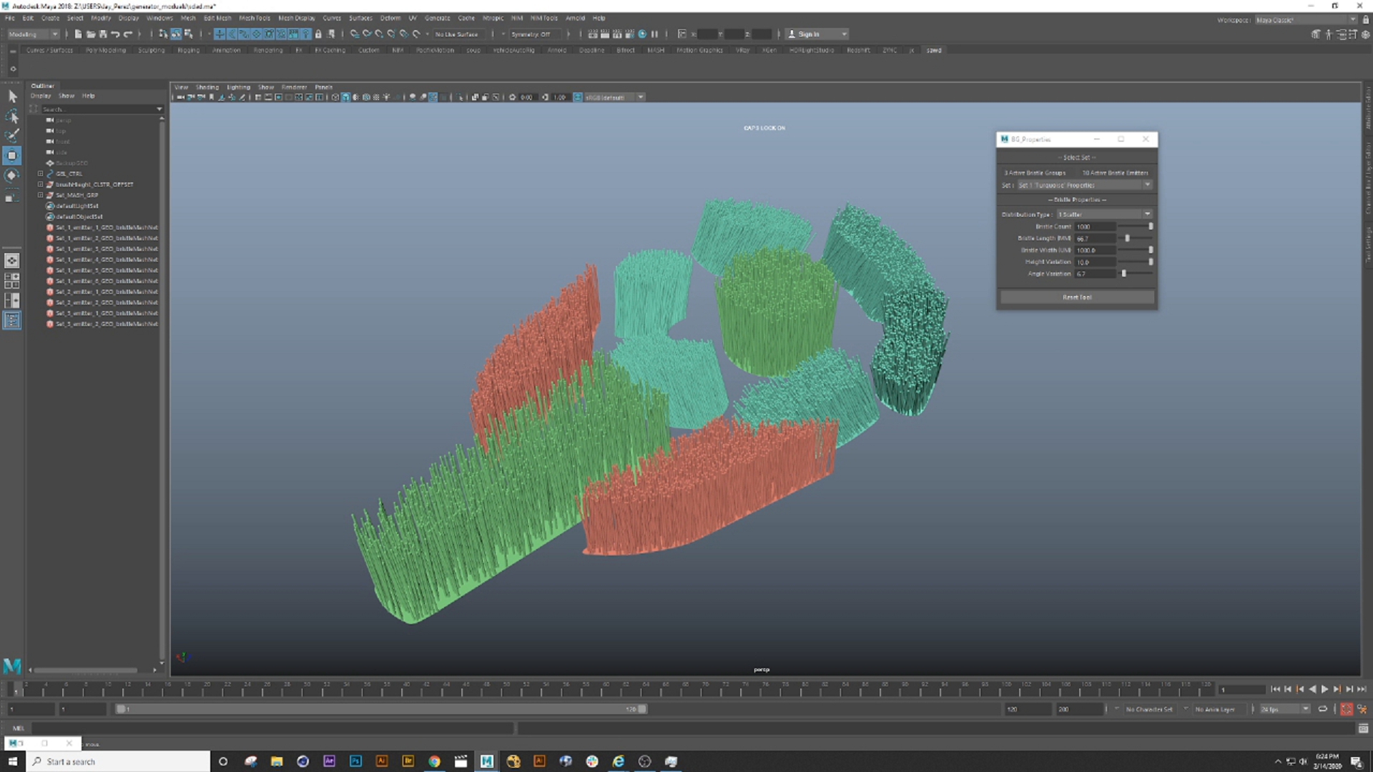Select the Scale tool in toolbox
The width and height of the screenshot is (1373, 772).
point(12,196)
